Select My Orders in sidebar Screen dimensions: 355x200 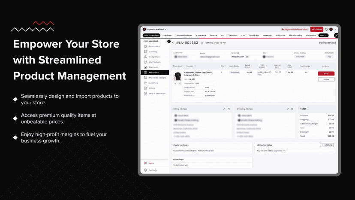coord(155,73)
